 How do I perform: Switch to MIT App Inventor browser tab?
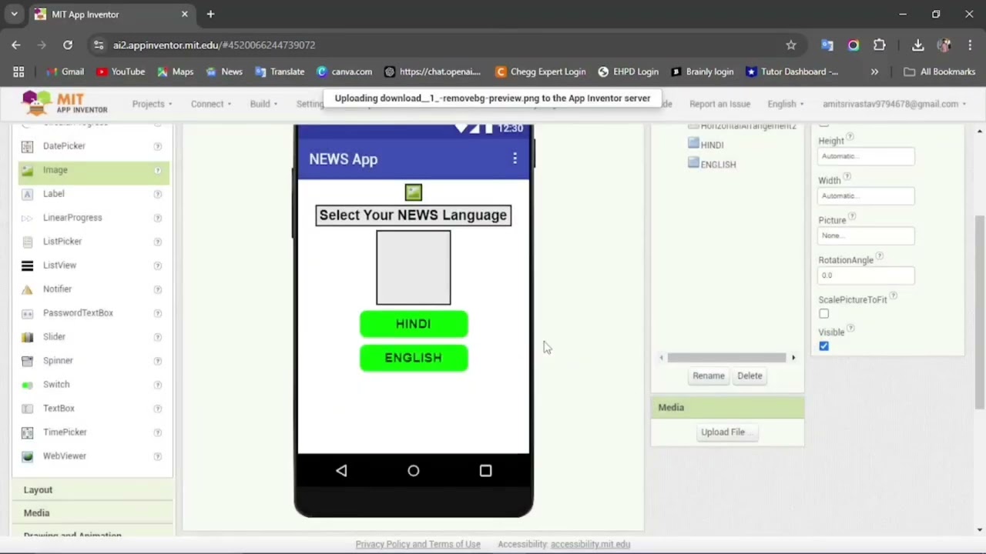112,14
